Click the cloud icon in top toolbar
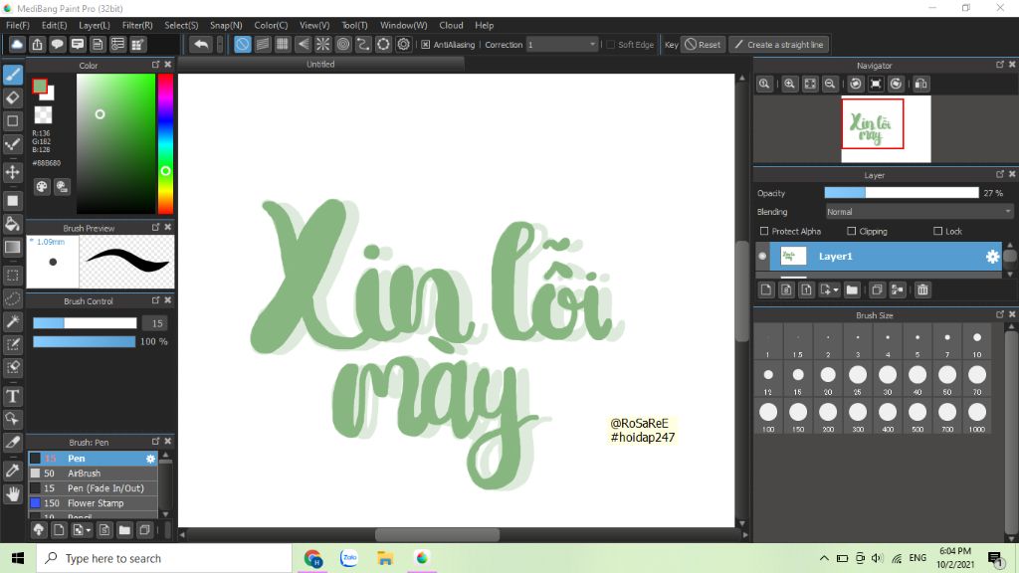The image size is (1019, 573). pos(17,45)
